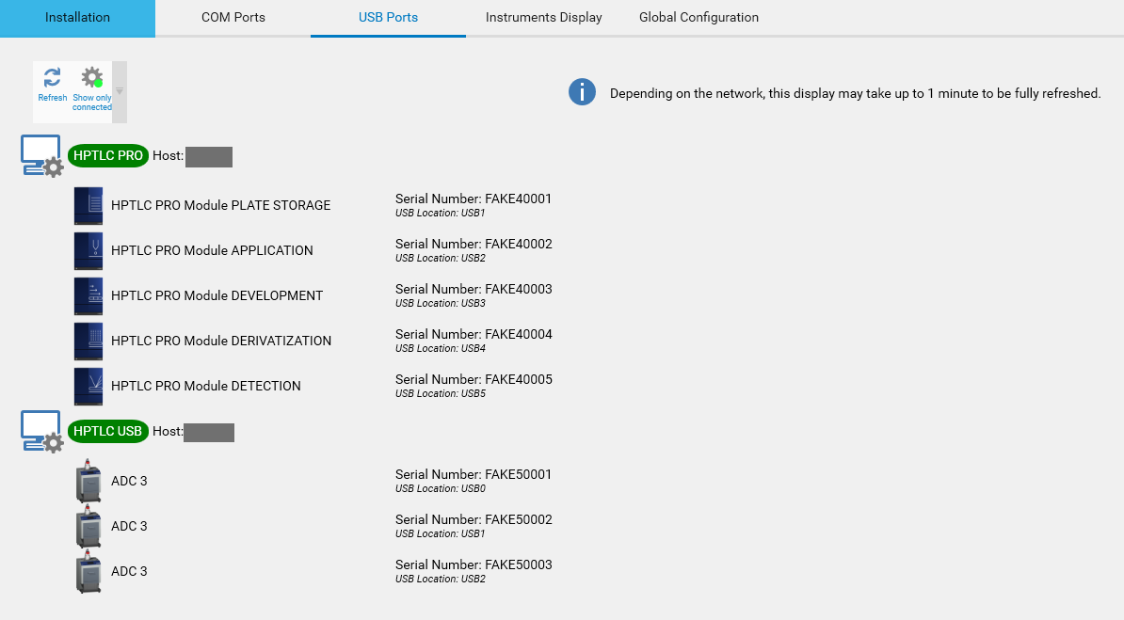Select the APPLICATION module icon
1124x620 pixels.
88,250
